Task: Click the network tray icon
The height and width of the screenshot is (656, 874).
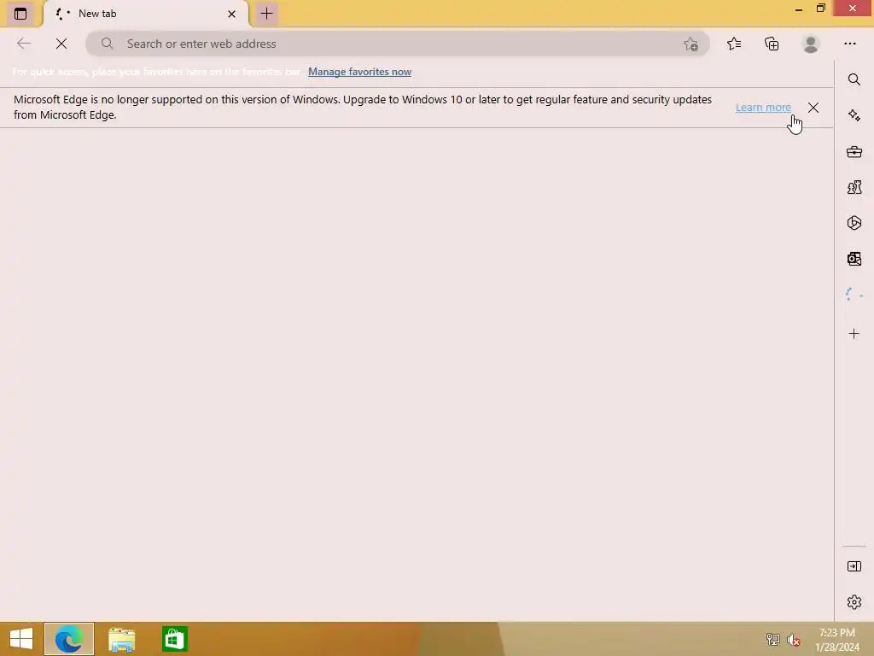Action: (x=772, y=639)
